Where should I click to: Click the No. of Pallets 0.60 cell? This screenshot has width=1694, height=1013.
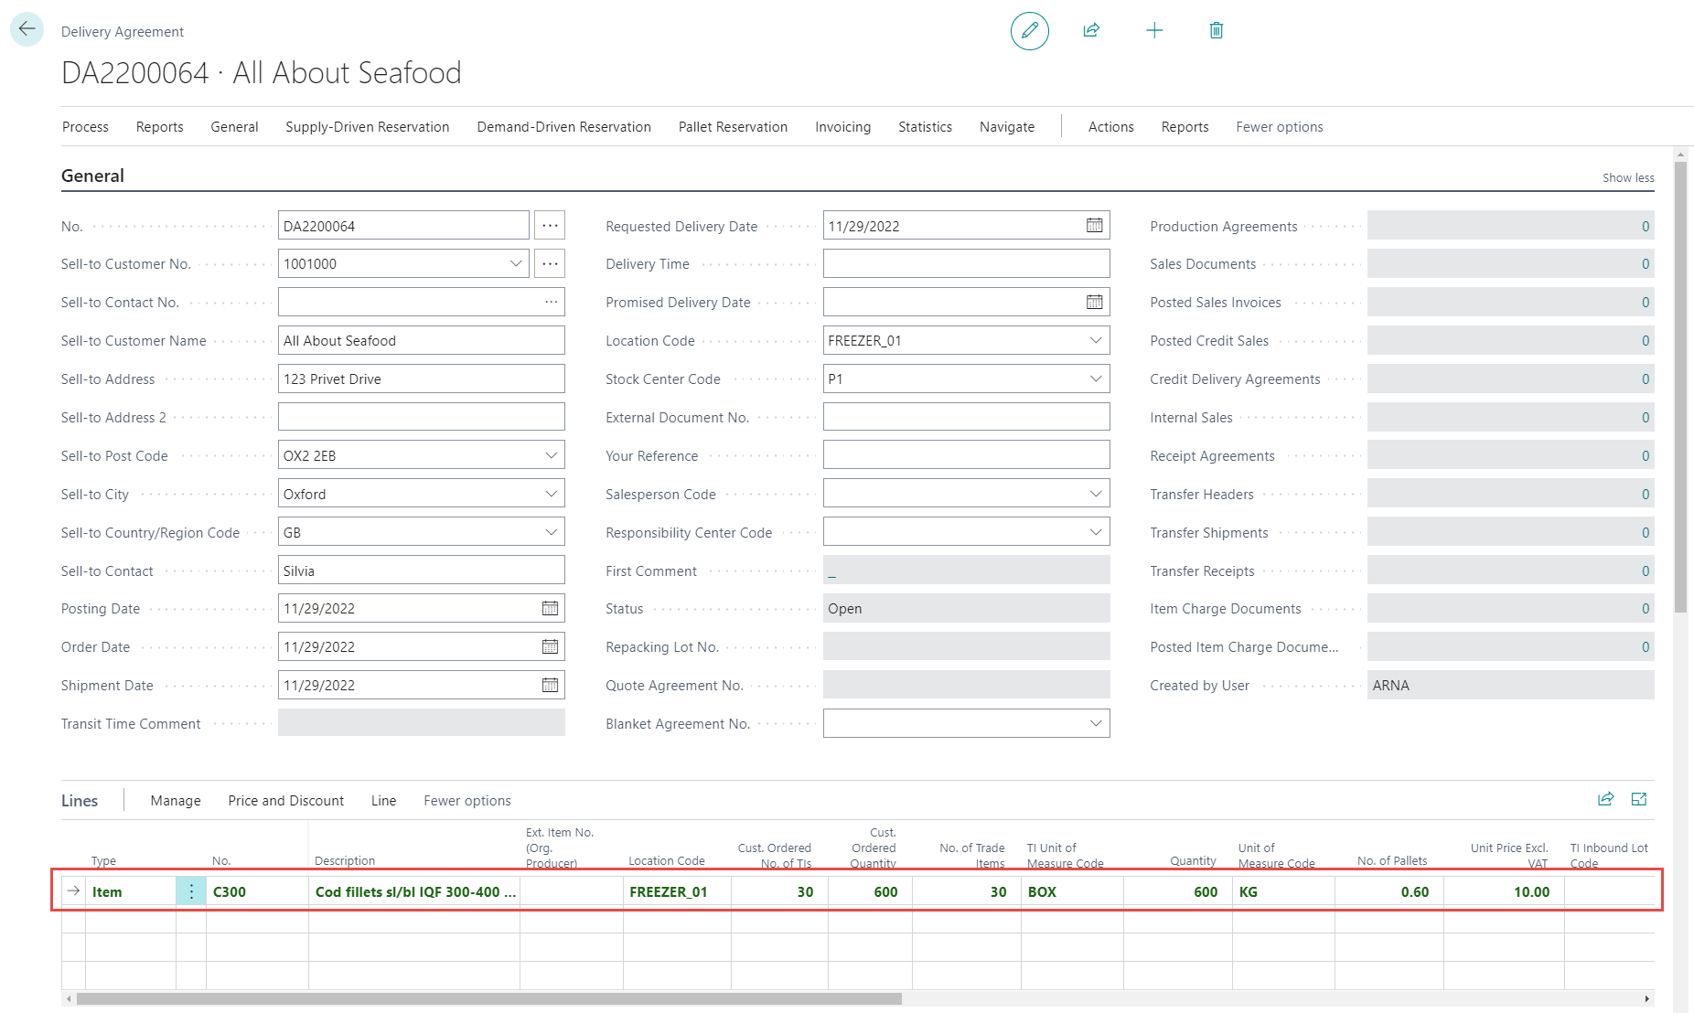[x=1389, y=891]
